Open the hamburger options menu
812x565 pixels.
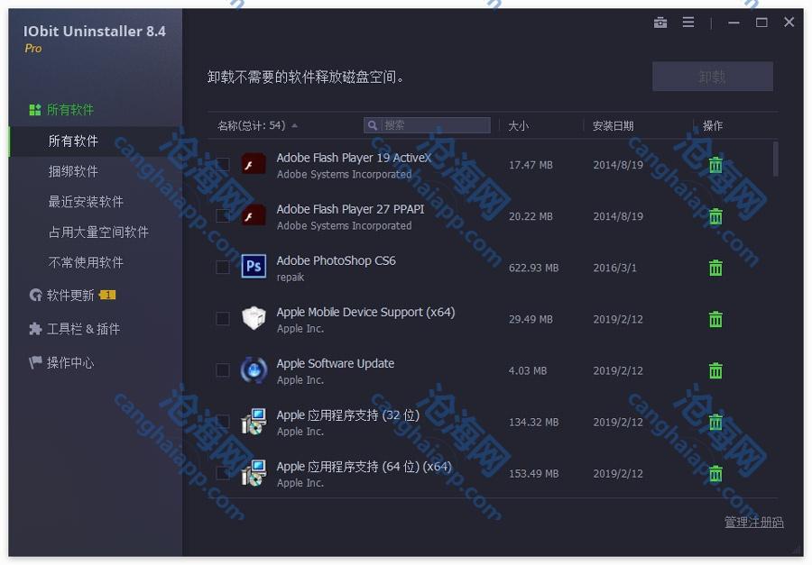tap(688, 23)
